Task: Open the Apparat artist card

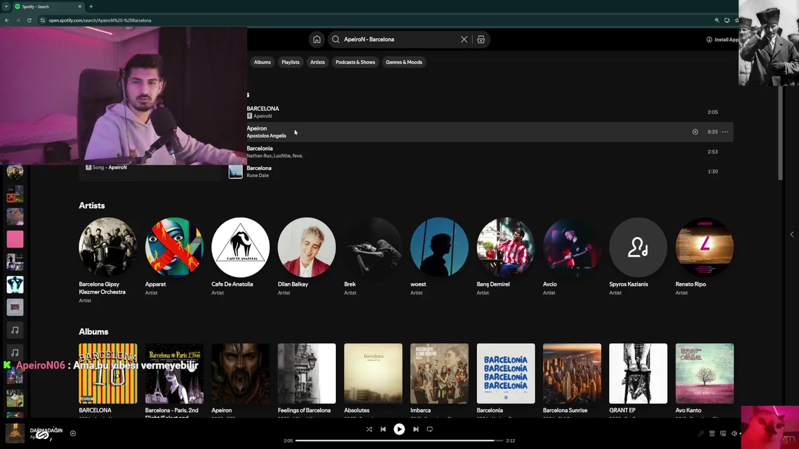Action: tap(174, 257)
